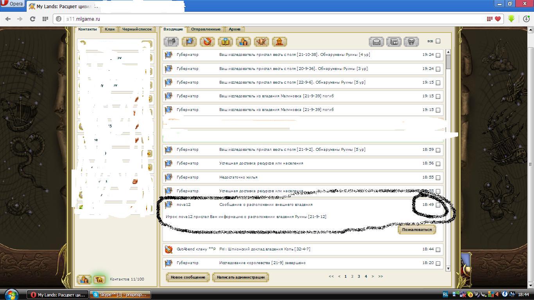Click the Пожаловаться button
The image size is (534, 300).
point(417,230)
